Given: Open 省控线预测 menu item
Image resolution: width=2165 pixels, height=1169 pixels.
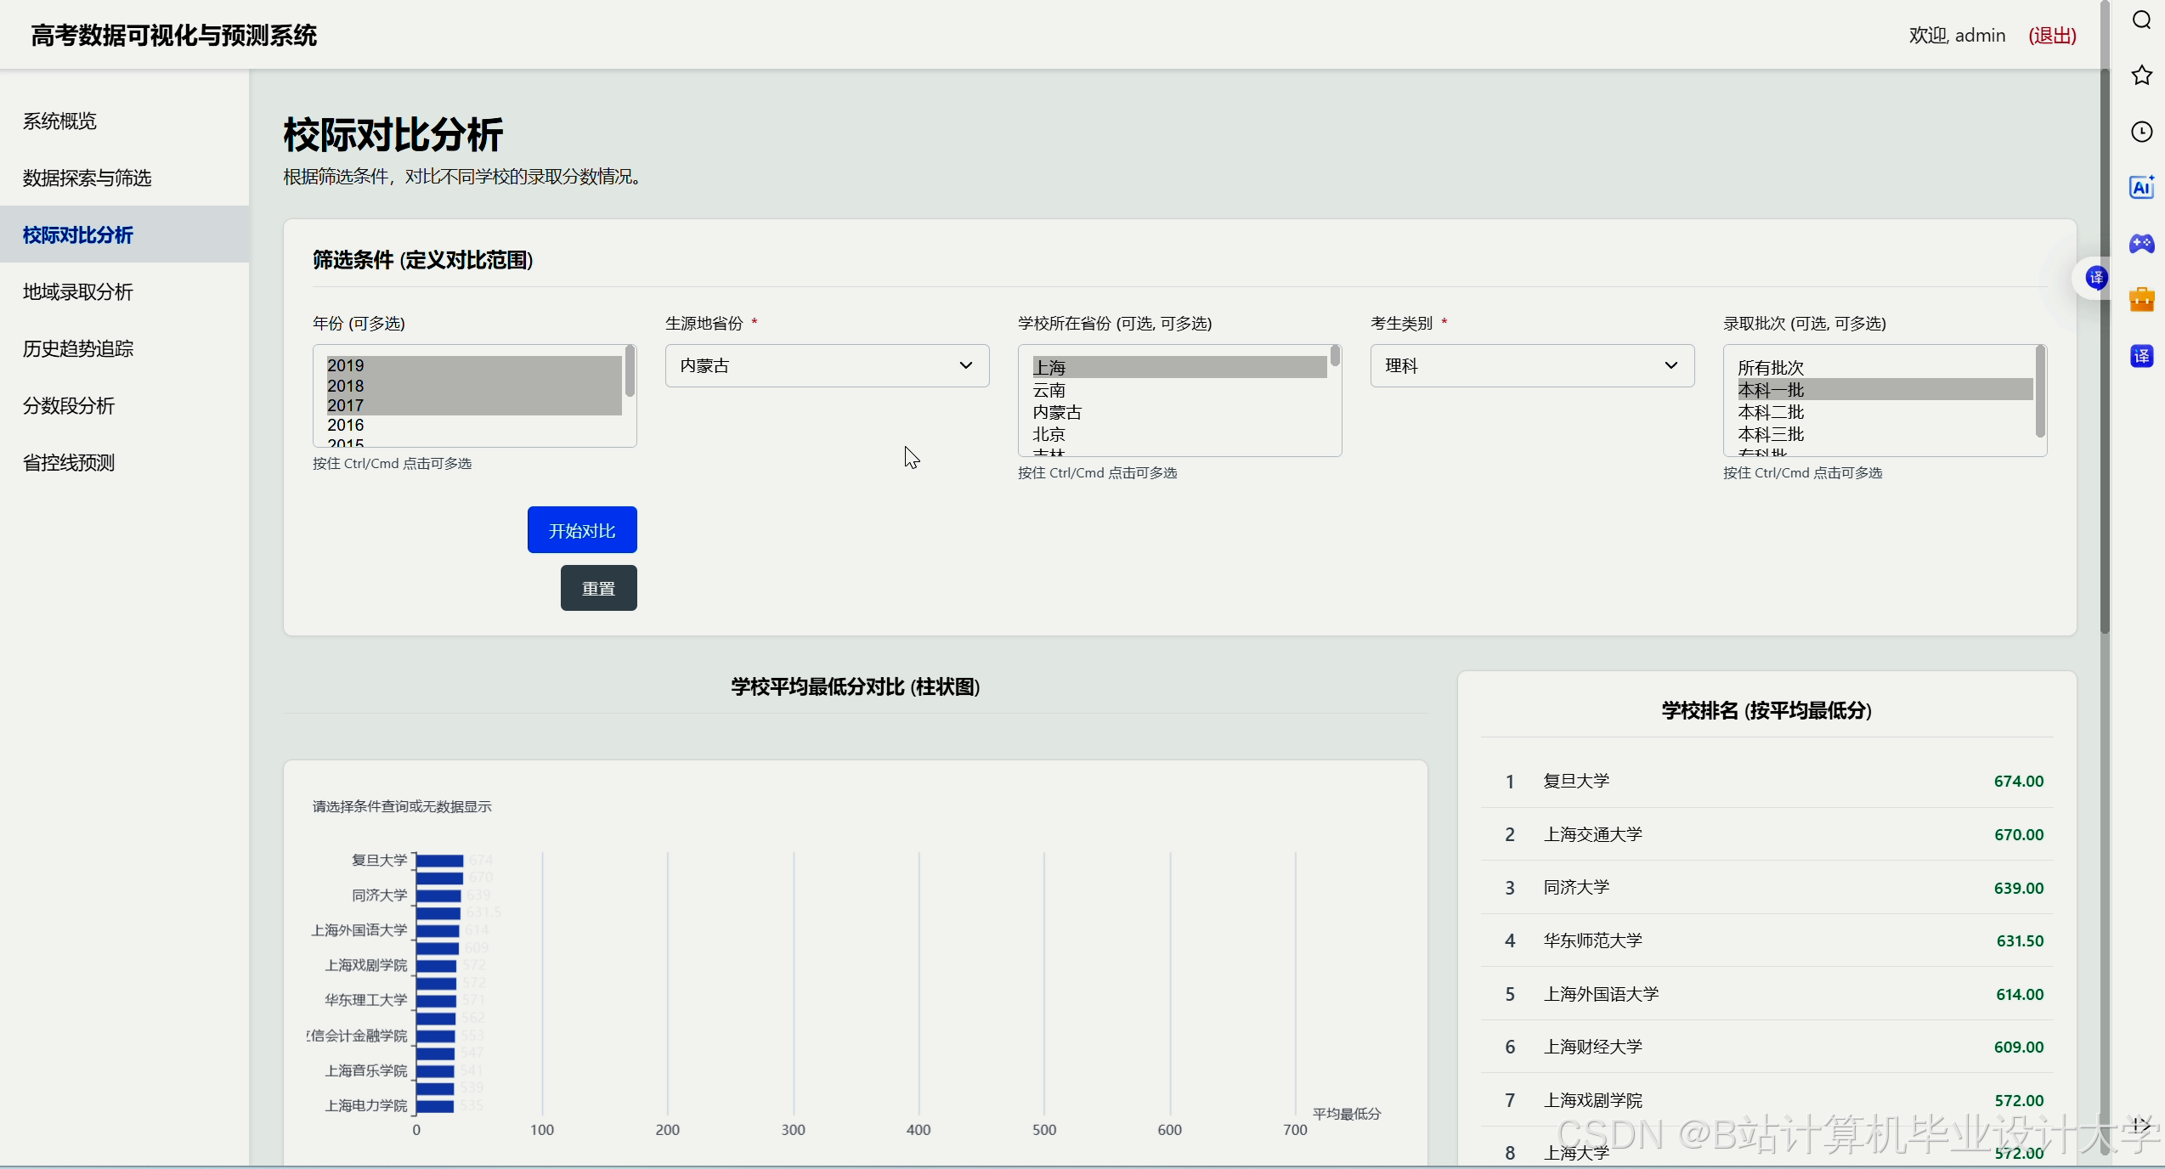Looking at the screenshot, I should pos(69,462).
